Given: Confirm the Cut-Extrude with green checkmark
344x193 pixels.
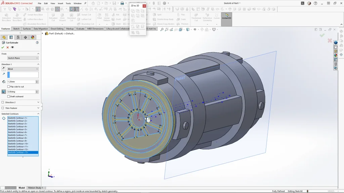Looking at the screenshot, I should tap(3, 47).
